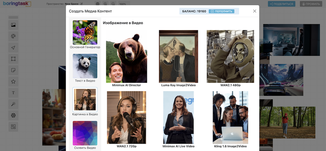Select the Склеить Видео category
The height and width of the screenshot is (151, 326).
tap(85, 135)
